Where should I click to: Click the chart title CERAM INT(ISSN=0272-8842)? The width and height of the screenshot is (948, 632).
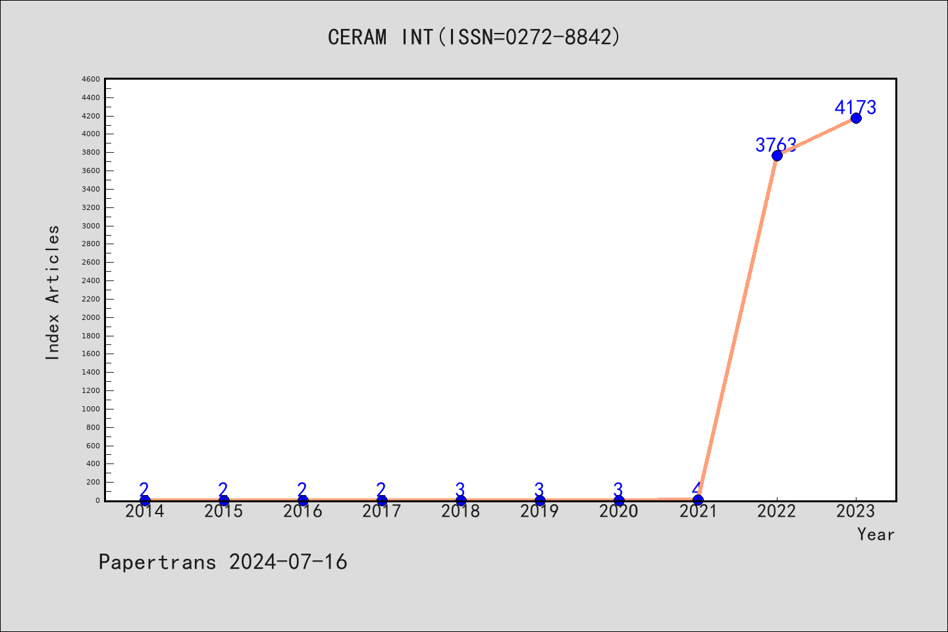[474, 37]
